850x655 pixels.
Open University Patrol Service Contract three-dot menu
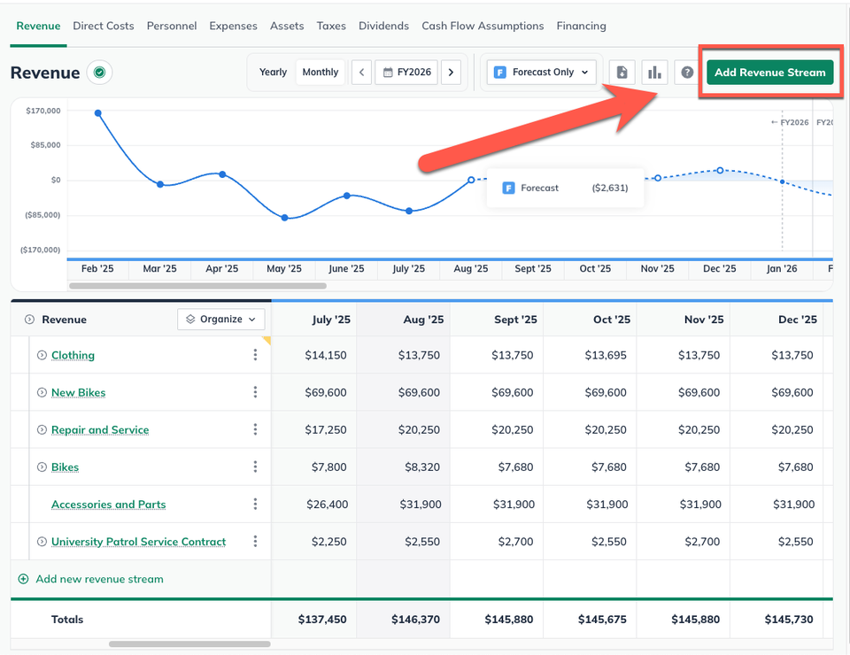[255, 541]
